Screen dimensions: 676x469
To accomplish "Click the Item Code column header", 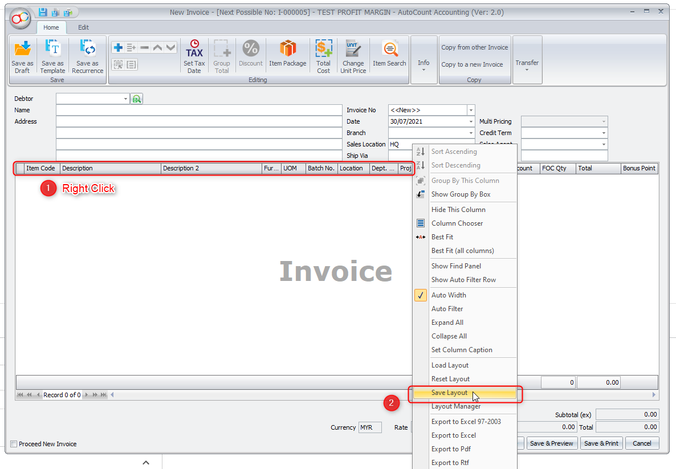I will pos(42,169).
